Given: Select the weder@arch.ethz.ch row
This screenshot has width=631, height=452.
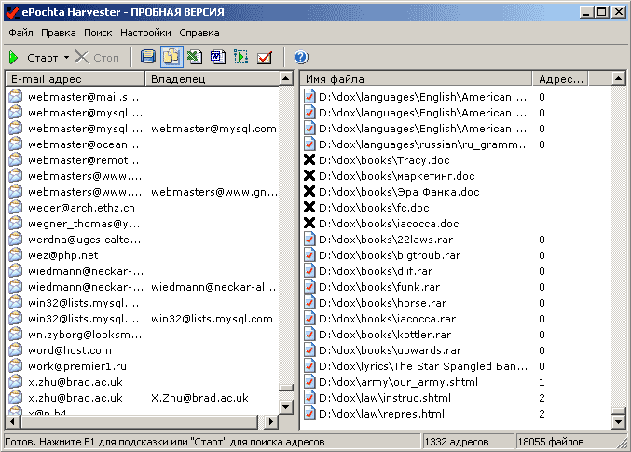Looking at the screenshot, I should pos(81,208).
